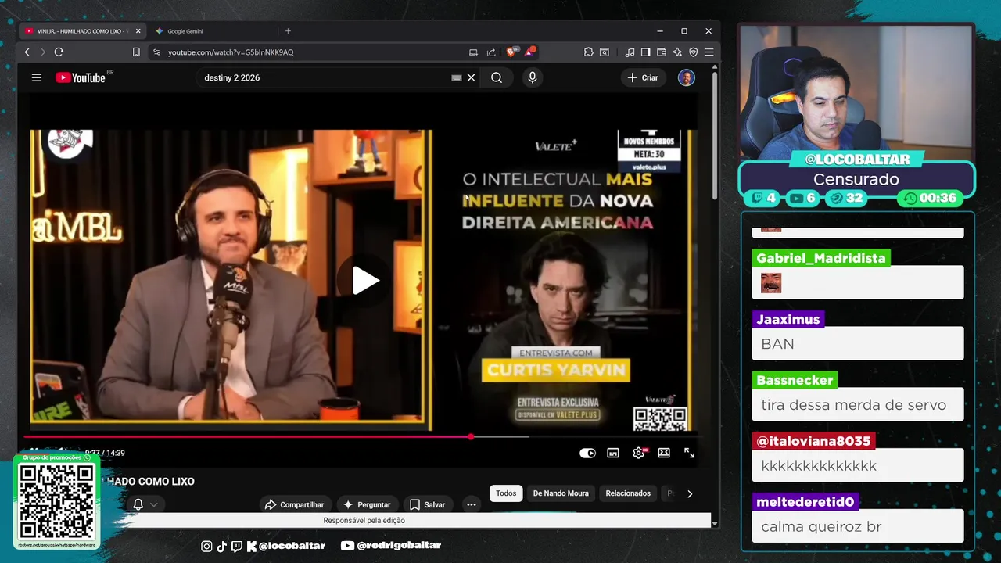Show more chips with right chevron
The width and height of the screenshot is (1001, 563).
point(689,493)
